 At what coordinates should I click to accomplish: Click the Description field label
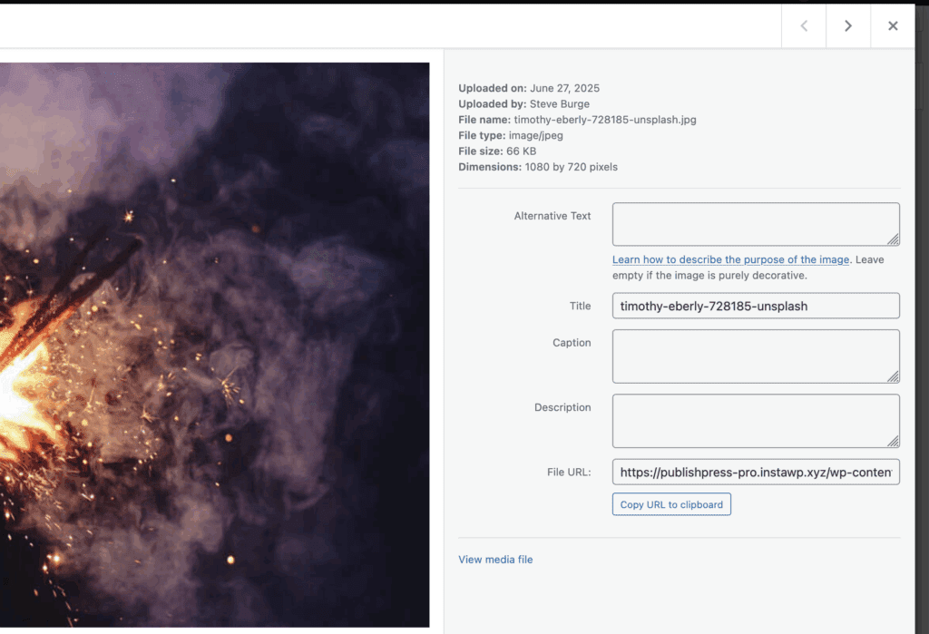[562, 407]
